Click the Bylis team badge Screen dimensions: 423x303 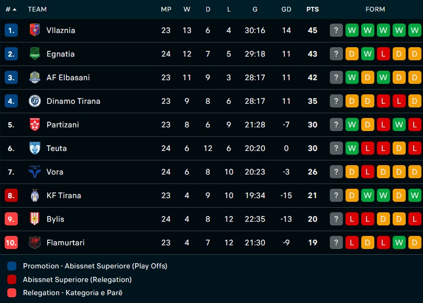coord(35,219)
